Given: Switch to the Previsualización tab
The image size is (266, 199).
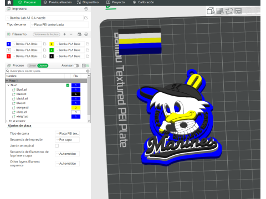Looking at the screenshot, I should [58, 2].
